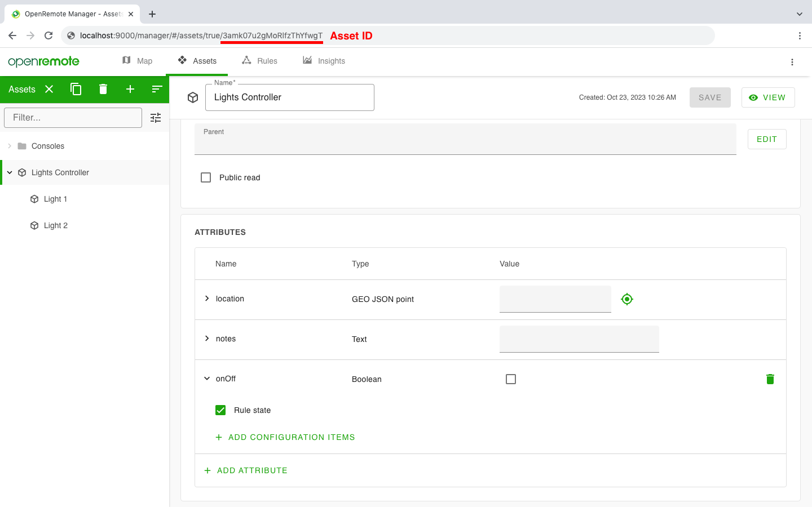Edit the Parent field via EDIT button
This screenshot has width=812, height=507.
(766, 139)
